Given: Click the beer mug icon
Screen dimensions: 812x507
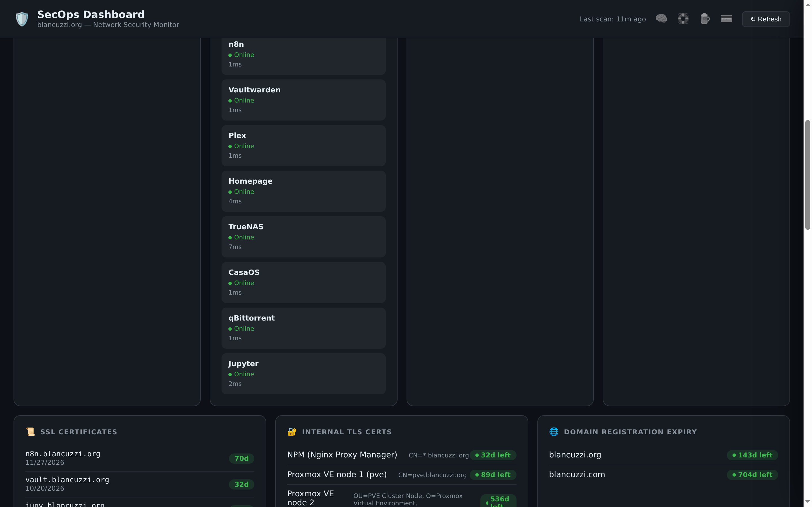Looking at the screenshot, I should [705, 19].
